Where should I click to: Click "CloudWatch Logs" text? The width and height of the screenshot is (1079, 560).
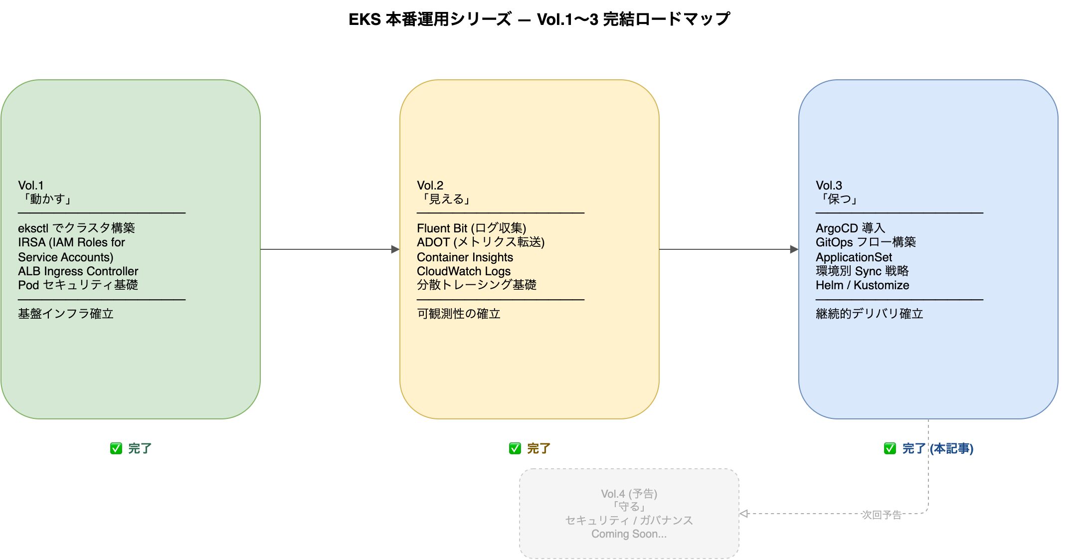pos(464,271)
